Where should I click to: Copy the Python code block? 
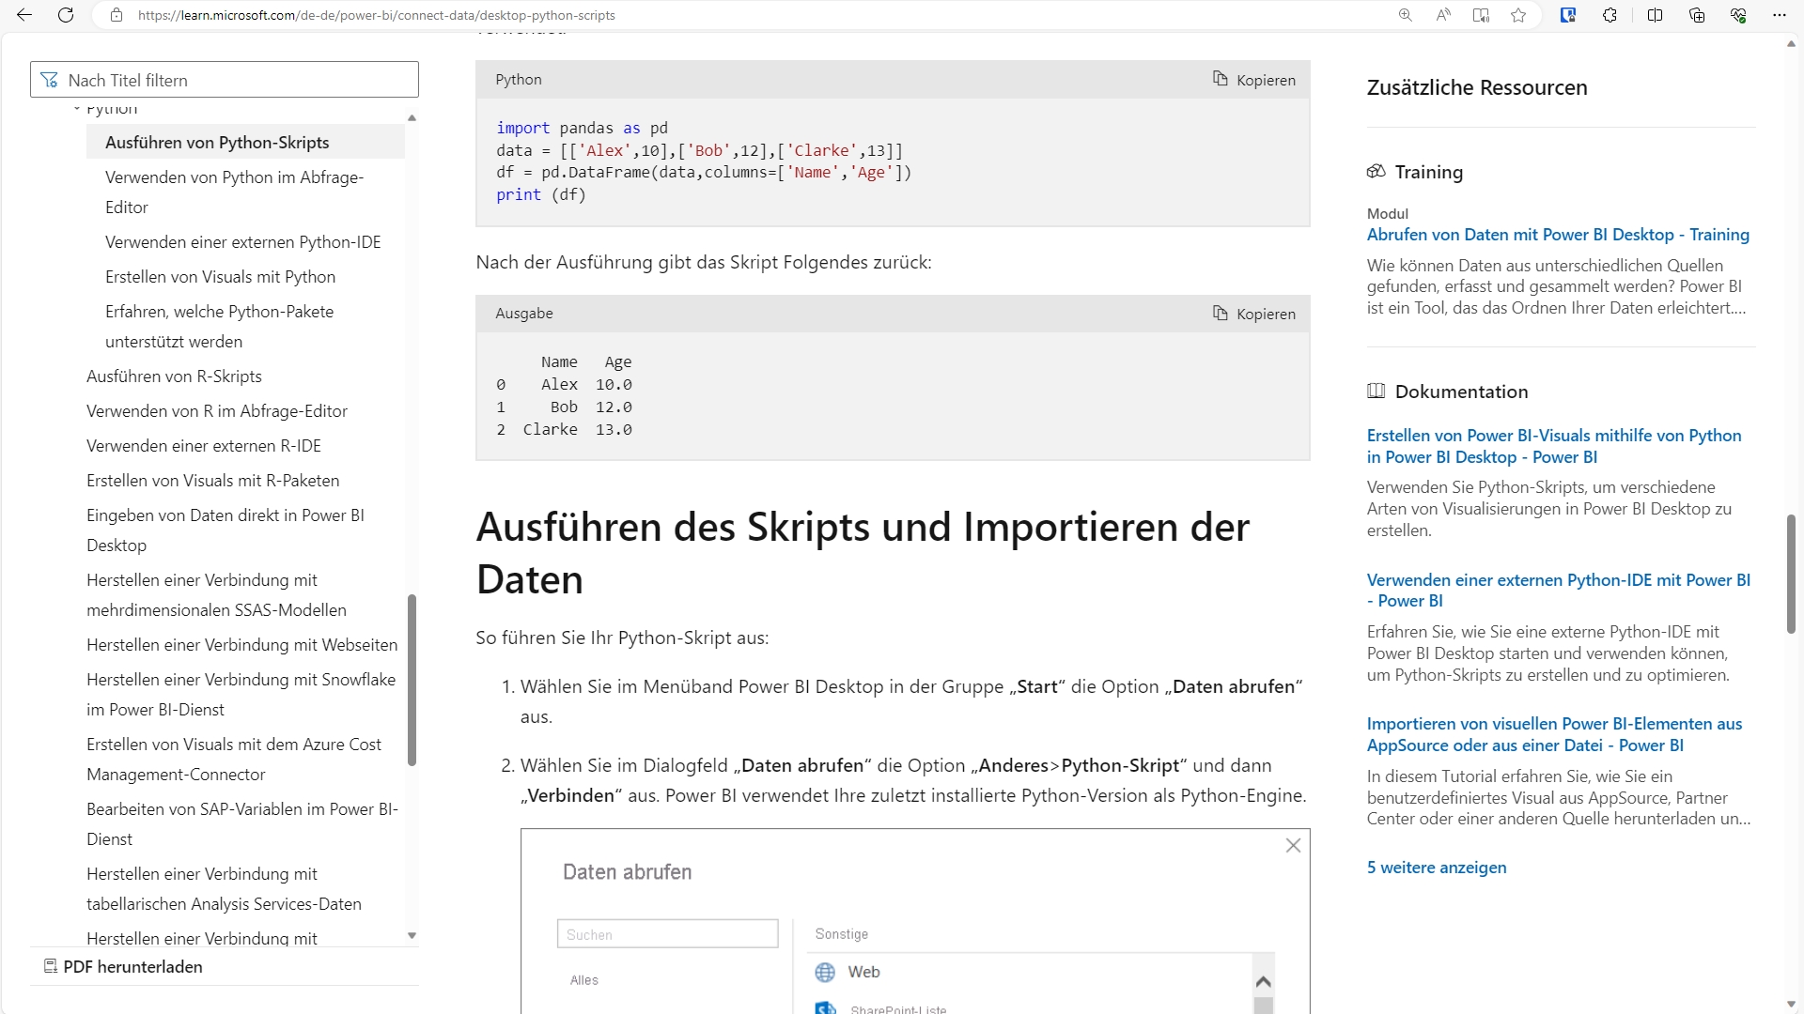1254,80
